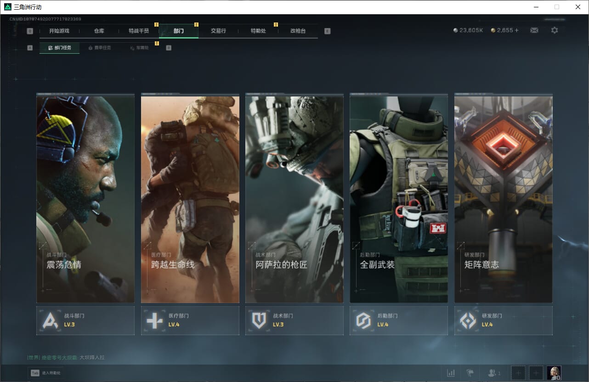Select the 部门任务 sub-tab
This screenshot has width=589, height=382.
[60, 48]
